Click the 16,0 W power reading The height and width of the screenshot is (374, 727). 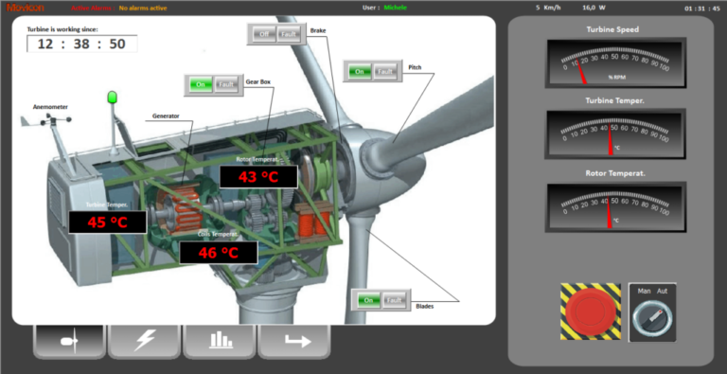pyautogui.click(x=594, y=8)
